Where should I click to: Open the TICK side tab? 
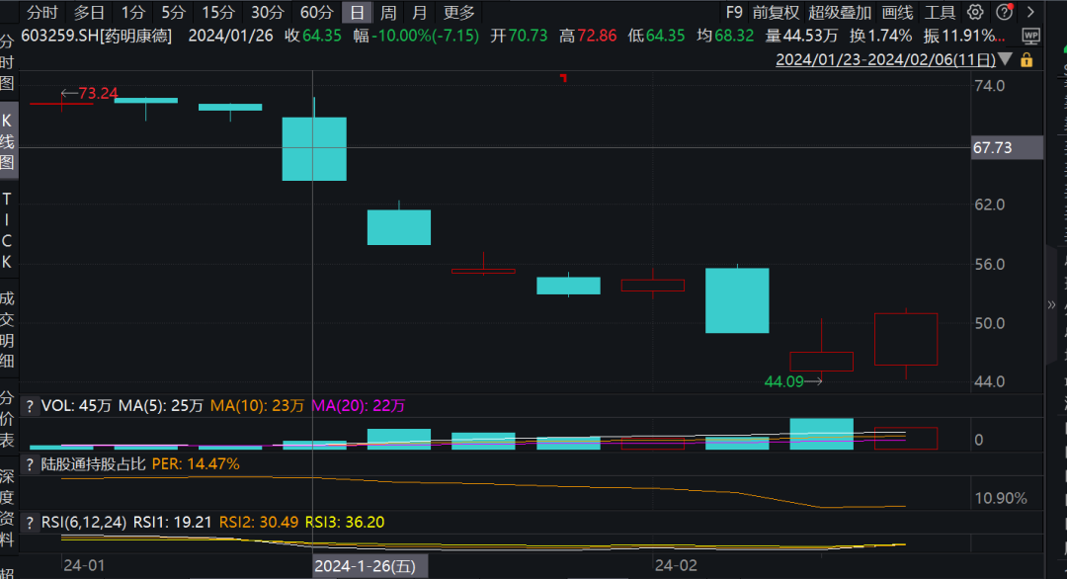click(x=8, y=230)
